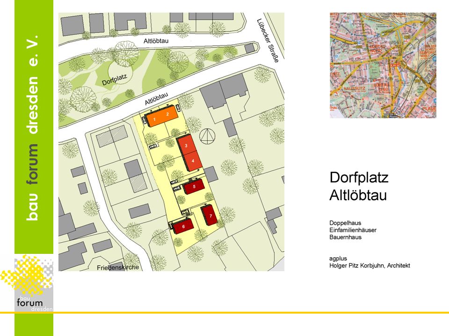Click the upper 'Altlöbtau' street label
Screen dimensions: 449x336
click(156, 41)
